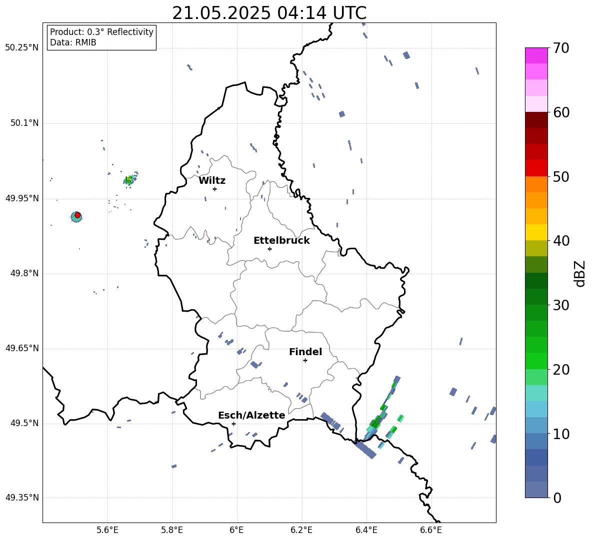Screen dimensions: 592x540
Task: Click the Wiltz city label
Action: click(212, 181)
